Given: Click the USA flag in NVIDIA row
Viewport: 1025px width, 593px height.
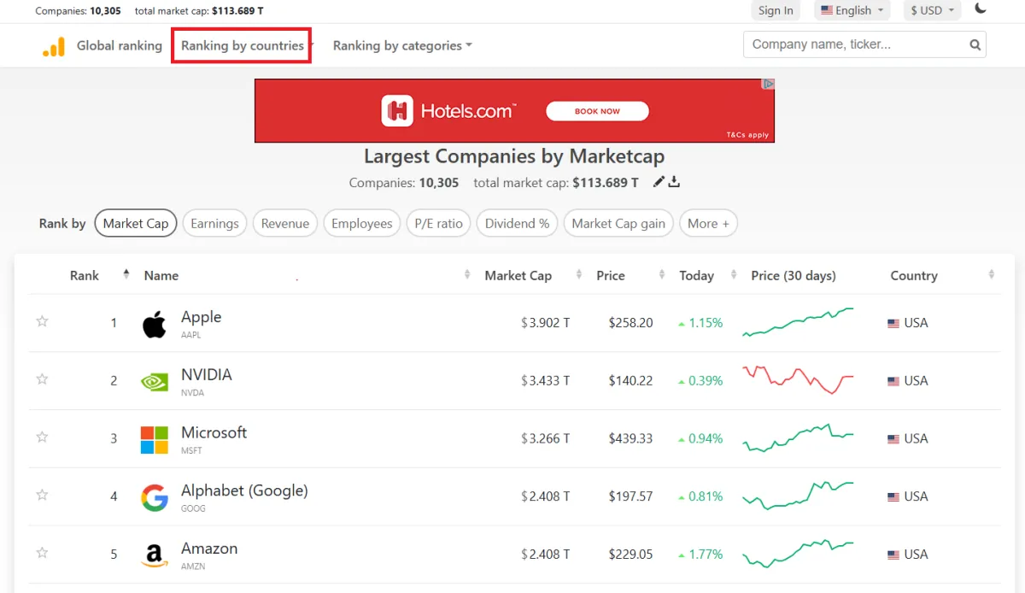Looking at the screenshot, I should pyautogui.click(x=893, y=381).
